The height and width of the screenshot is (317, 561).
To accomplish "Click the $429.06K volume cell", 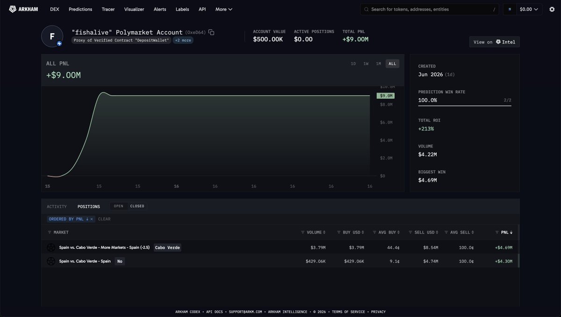I will (316, 261).
